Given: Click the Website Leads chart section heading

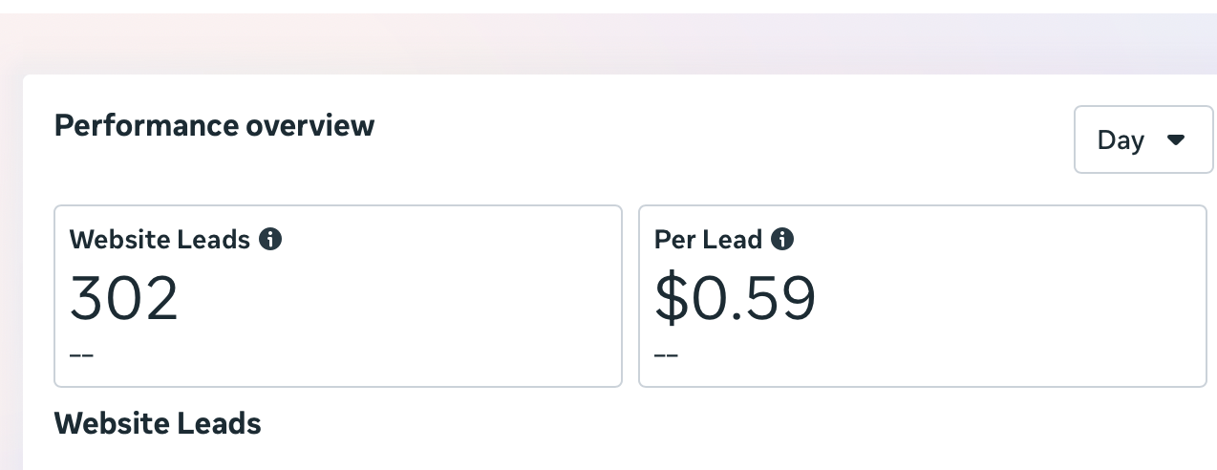Looking at the screenshot, I should pos(158,423).
